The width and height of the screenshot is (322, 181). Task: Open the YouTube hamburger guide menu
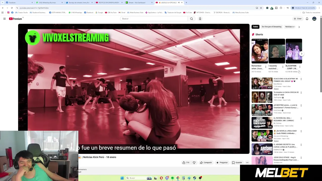(4, 19)
